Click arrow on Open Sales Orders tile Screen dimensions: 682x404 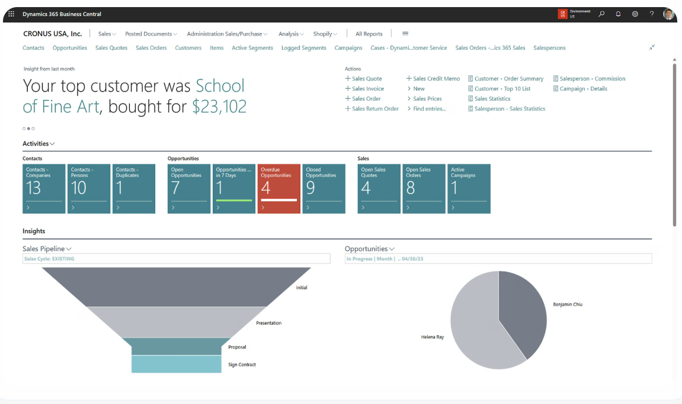click(x=408, y=208)
